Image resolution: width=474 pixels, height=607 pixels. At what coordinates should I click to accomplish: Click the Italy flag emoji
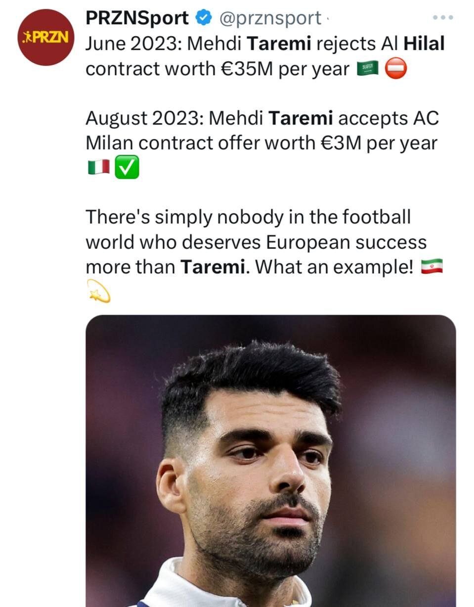pos(99,168)
